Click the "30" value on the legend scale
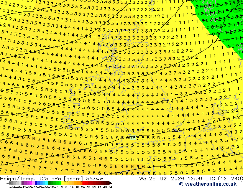The image size is (243, 188). point(88,187)
